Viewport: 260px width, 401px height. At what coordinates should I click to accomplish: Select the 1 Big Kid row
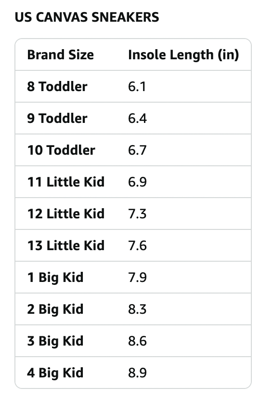click(133, 277)
